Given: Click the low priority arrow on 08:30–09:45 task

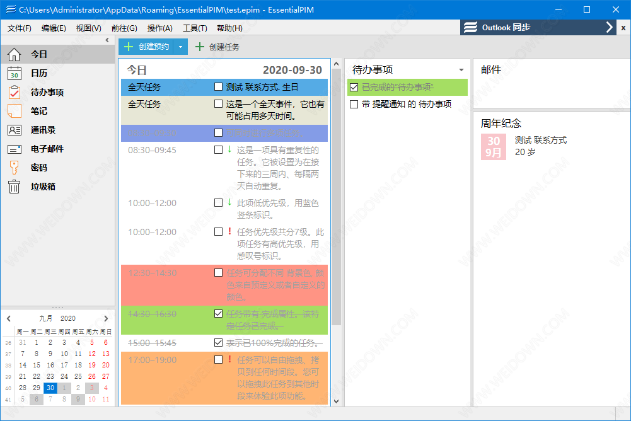Looking at the screenshot, I should tap(229, 149).
